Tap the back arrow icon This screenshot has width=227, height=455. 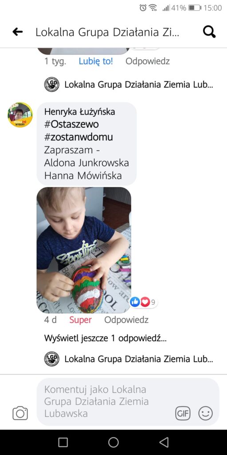click(18, 32)
